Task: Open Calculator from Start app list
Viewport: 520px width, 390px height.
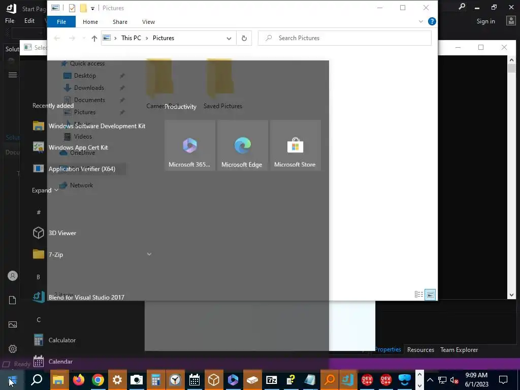Action: [62, 340]
